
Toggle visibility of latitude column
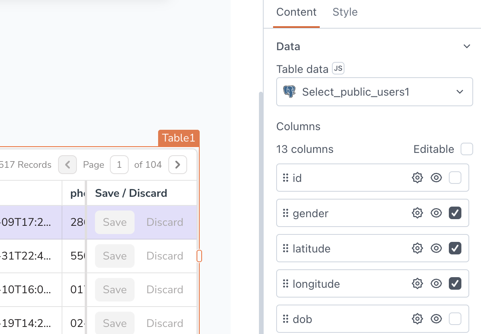point(436,249)
